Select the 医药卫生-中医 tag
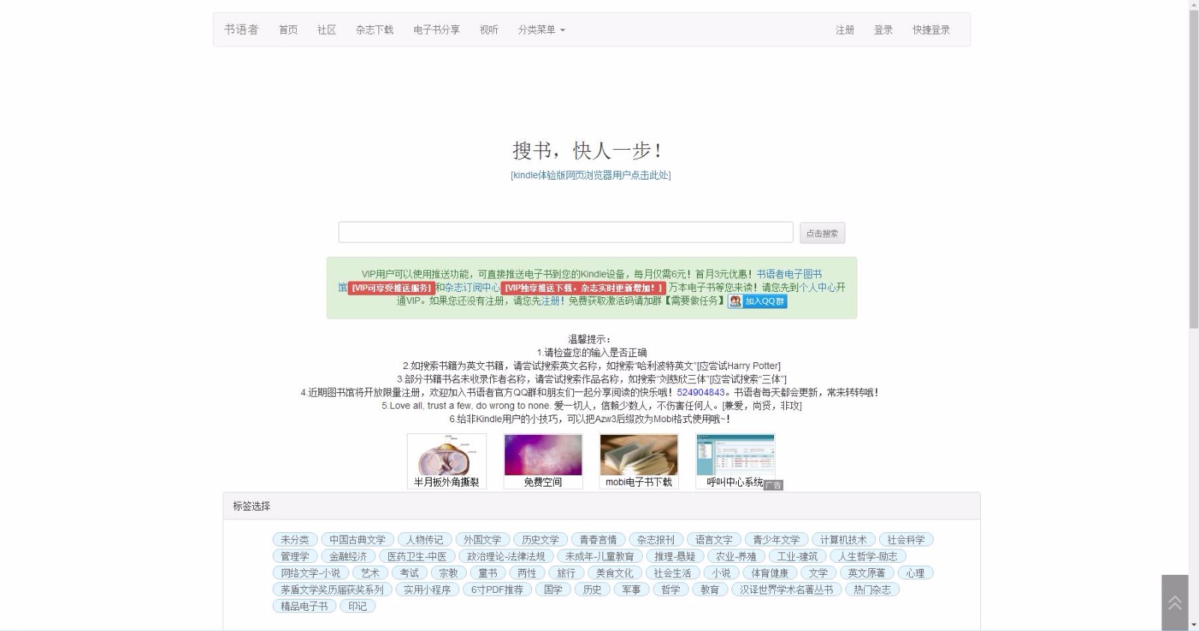The image size is (1199, 631). 417,556
